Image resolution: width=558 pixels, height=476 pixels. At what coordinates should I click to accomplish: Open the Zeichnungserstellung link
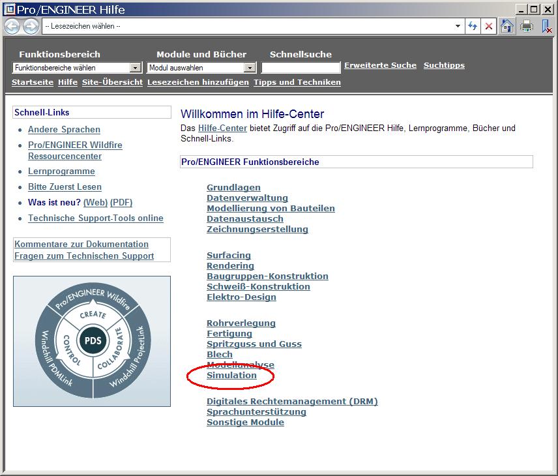[257, 230]
